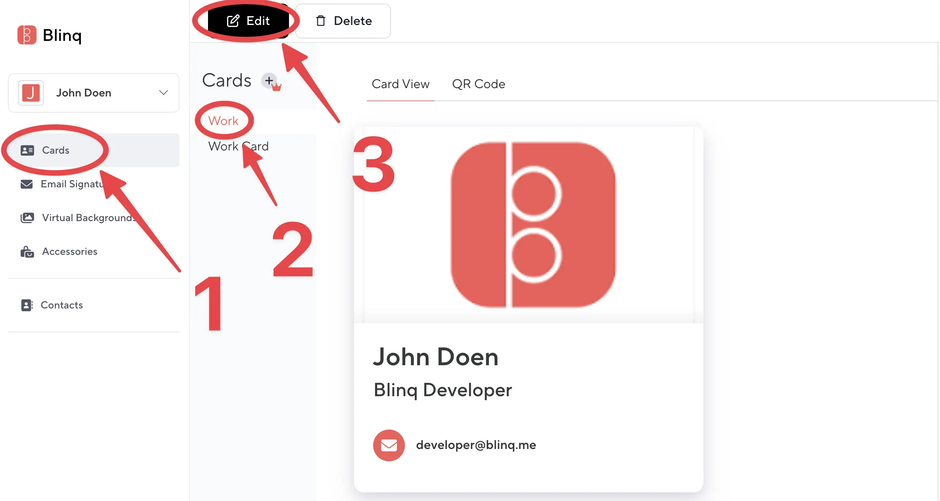Select the Work card in list
The height and width of the screenshot is (501, 940).
pyautogui.click(x=223, y=121)
